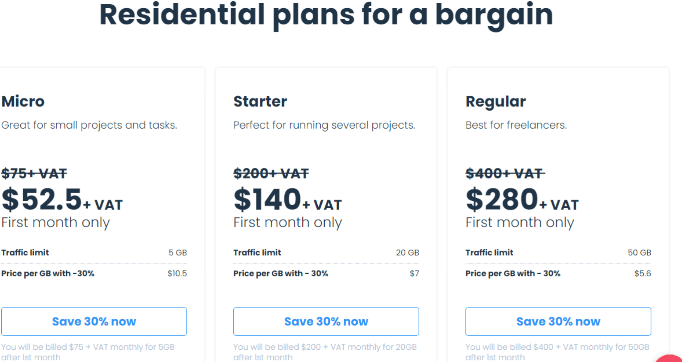Click the Micro Traffic limit 5 GB row
Image resolution: width=682 pixels, height=362 pixels.
coord(94,252)
